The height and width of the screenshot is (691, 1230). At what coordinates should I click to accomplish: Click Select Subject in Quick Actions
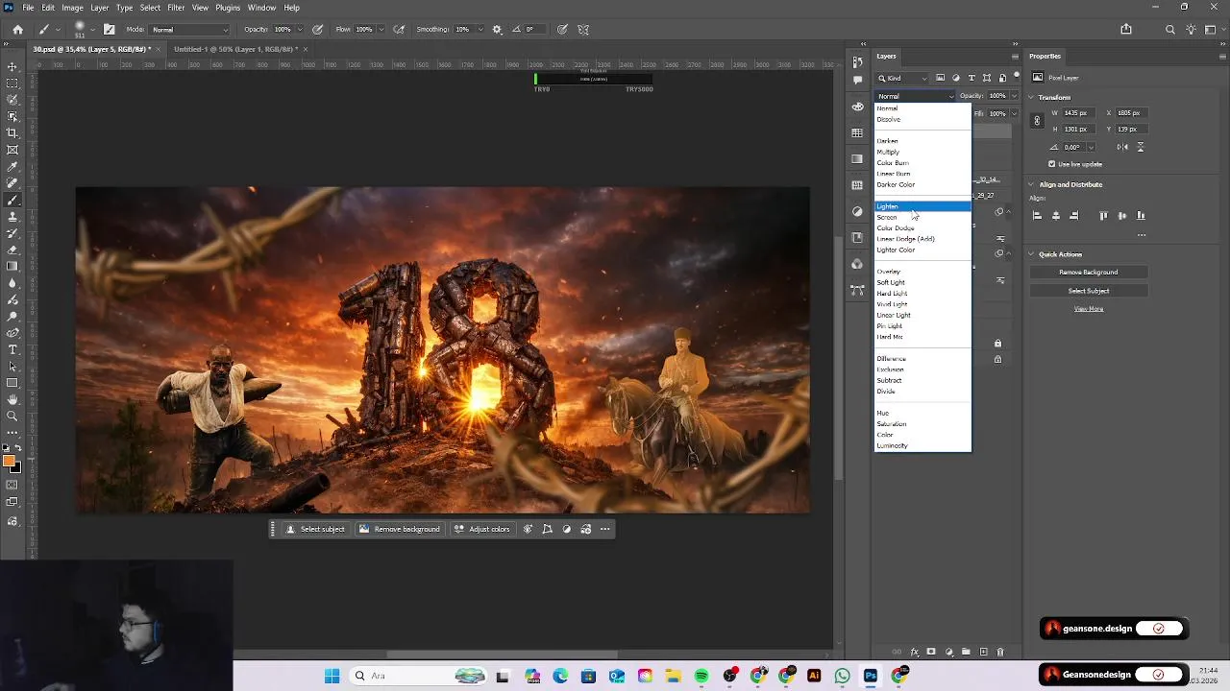coord(1088,291)
